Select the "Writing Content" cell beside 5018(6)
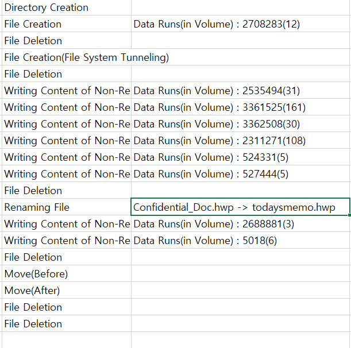Screen dimensions: 351x348 [x=67, y=241]
